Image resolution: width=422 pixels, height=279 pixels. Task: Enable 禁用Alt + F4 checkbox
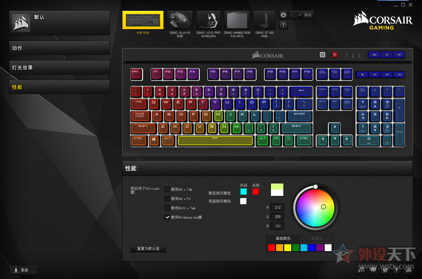point(167,198)
